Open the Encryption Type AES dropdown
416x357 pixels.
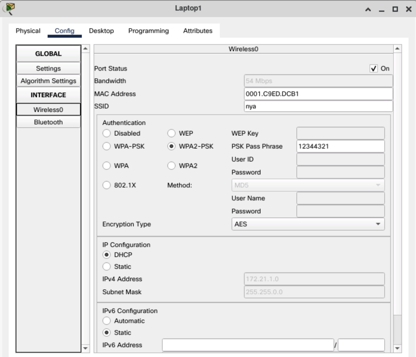click(308, 224)
